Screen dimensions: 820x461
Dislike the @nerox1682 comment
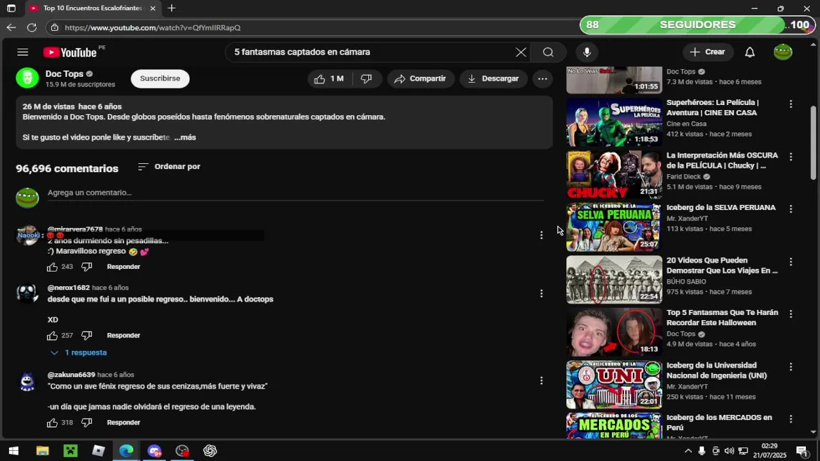pos(86,336)
